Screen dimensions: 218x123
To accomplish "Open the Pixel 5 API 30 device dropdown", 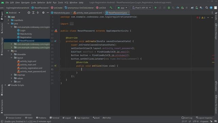I will (x=141, y=8).
